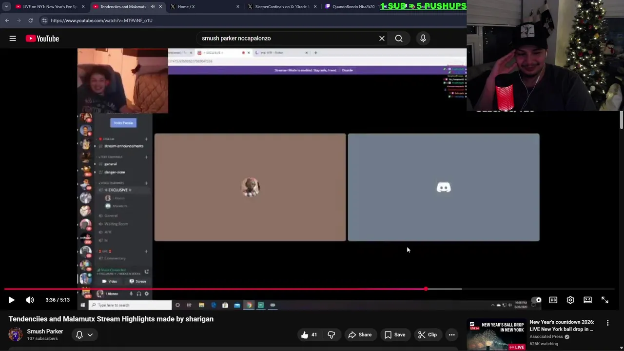
Task: Close the Tendenciies and Malamutx tab
Action: click(x=160, y=7)
